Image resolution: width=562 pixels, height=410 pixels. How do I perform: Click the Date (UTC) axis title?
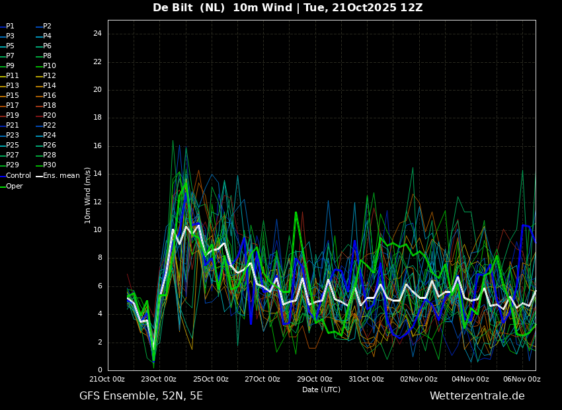[x=321, y=390]
